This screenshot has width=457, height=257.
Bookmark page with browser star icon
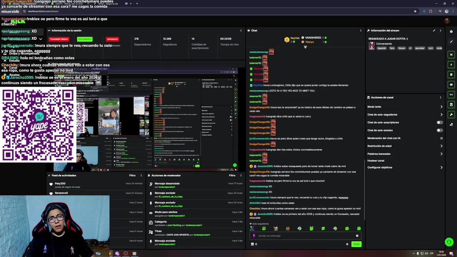pyautogui.click(x=415, y=11)
